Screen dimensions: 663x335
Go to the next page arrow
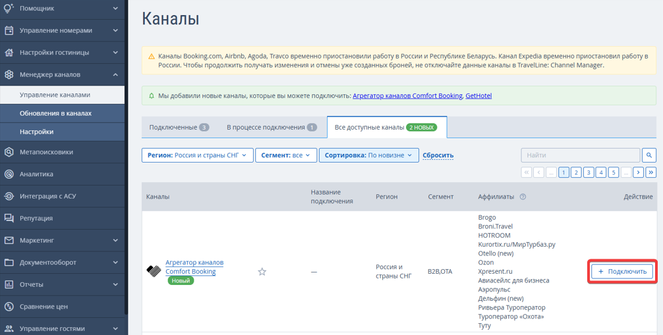click(639, 172)
